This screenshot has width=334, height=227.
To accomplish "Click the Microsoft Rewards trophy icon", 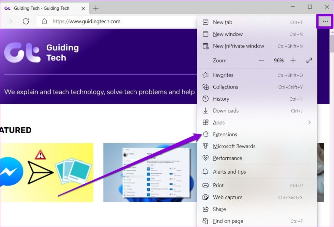I will [206, 146].
